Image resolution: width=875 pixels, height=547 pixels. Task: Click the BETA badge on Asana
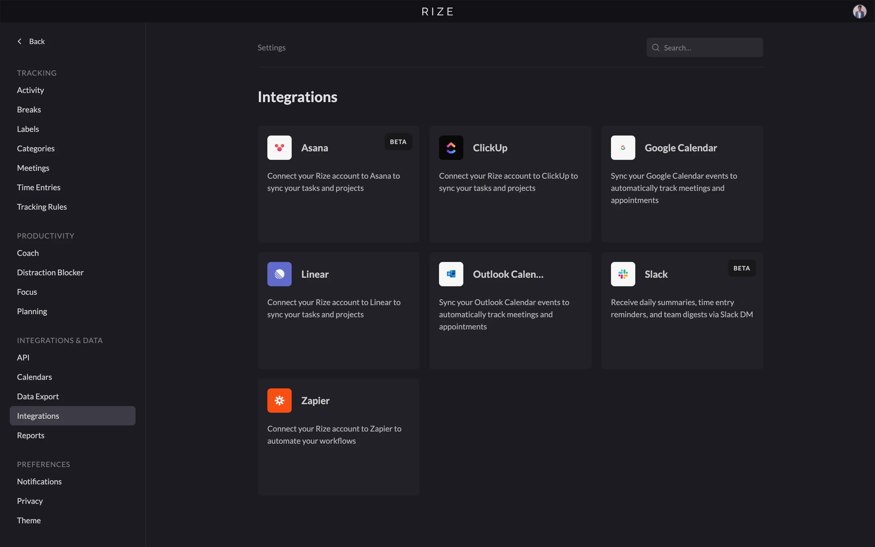(398, 142)
